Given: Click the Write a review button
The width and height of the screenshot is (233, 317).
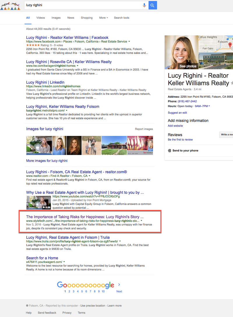Looking at the screenshot, I should pos(226,135).
